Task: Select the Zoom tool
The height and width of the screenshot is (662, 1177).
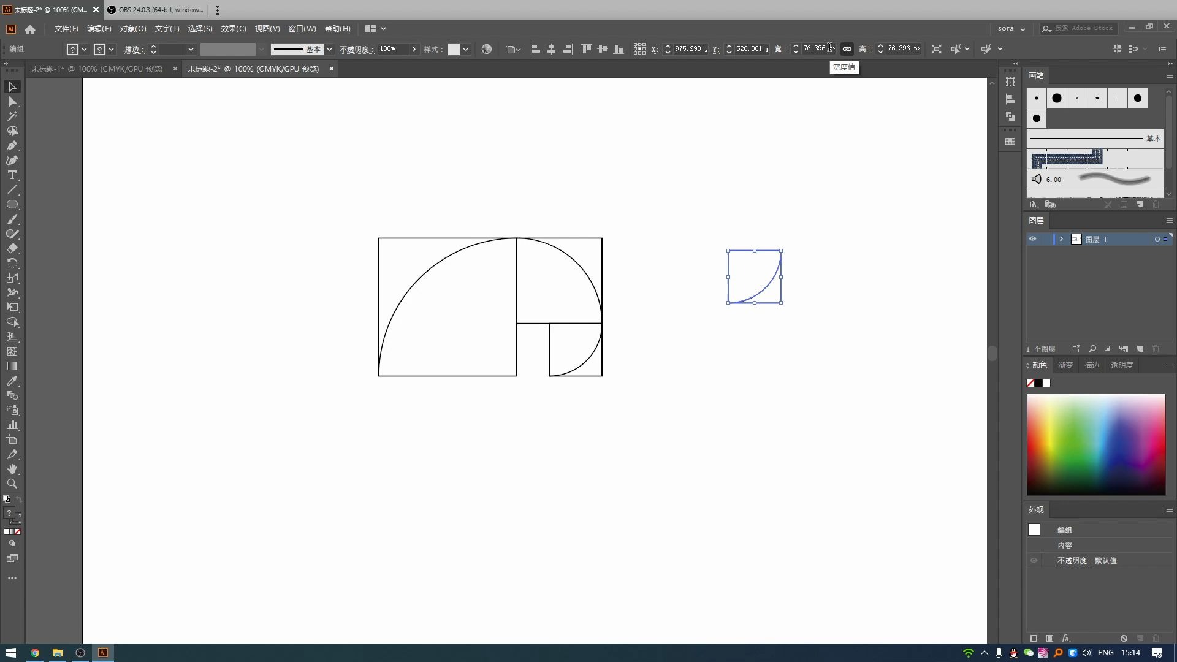Action: tap(12, 484)
